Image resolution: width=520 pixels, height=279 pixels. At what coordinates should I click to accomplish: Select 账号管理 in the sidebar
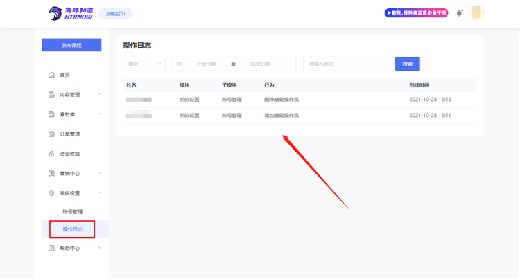pyautogui.click(x=73, y=211)
